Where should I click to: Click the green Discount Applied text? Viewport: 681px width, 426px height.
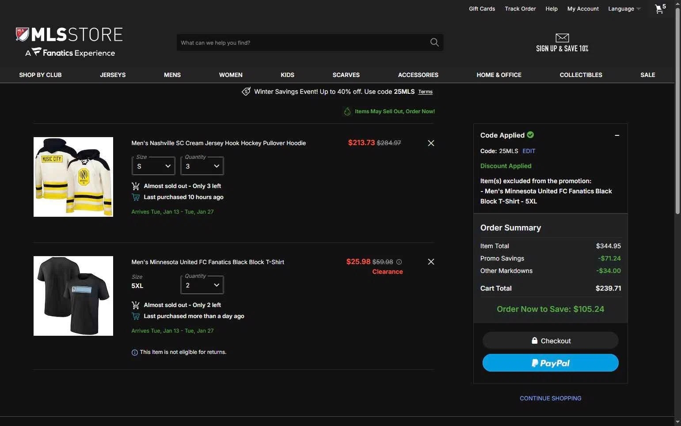pyautogui.click(x=506, y=166)
